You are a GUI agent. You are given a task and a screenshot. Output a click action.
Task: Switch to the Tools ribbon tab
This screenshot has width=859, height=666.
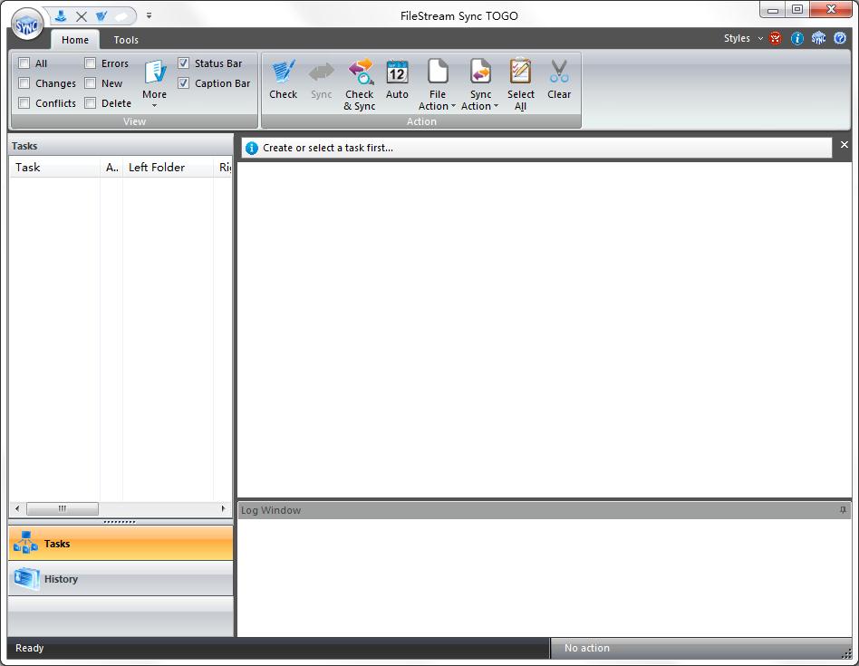click(126, 40)
